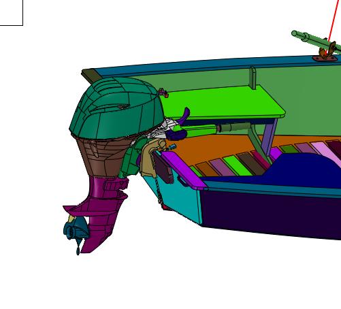Image resolution: width=341 pixels, height=309 pixels.
Task: Select the green inner hull wall
Action: click(306, 100)
